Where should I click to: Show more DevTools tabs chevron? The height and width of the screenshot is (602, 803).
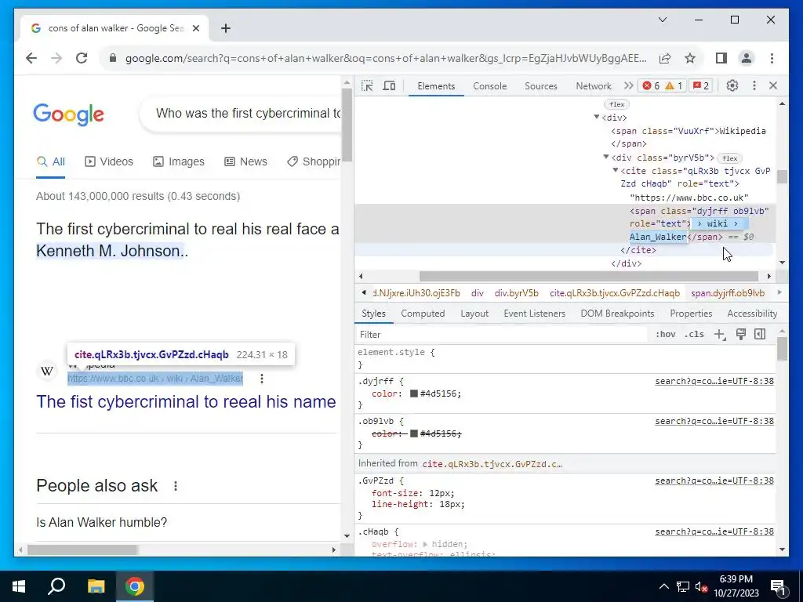(x=628, y=86)
